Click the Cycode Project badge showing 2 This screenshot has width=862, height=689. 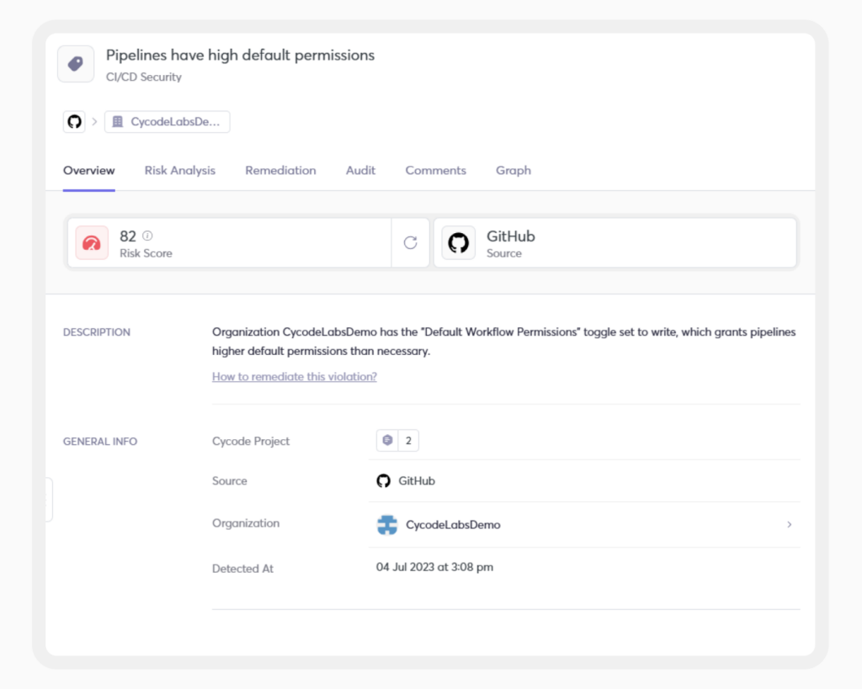tap(396, 440)
